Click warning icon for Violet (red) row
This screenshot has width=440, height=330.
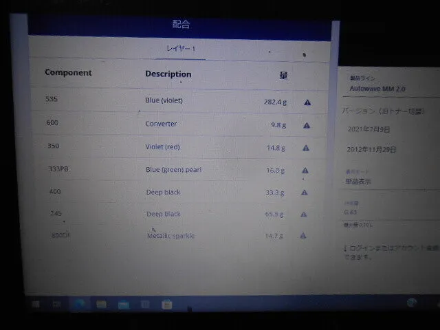[306, 147]
